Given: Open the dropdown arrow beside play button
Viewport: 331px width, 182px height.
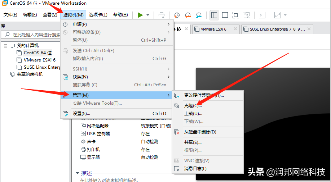Looking at the screenshot, I should tap(148, 15).
